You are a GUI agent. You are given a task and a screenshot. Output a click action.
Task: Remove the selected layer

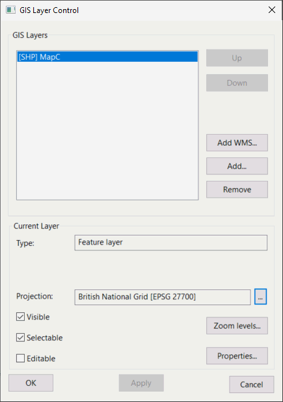(237, 189)
